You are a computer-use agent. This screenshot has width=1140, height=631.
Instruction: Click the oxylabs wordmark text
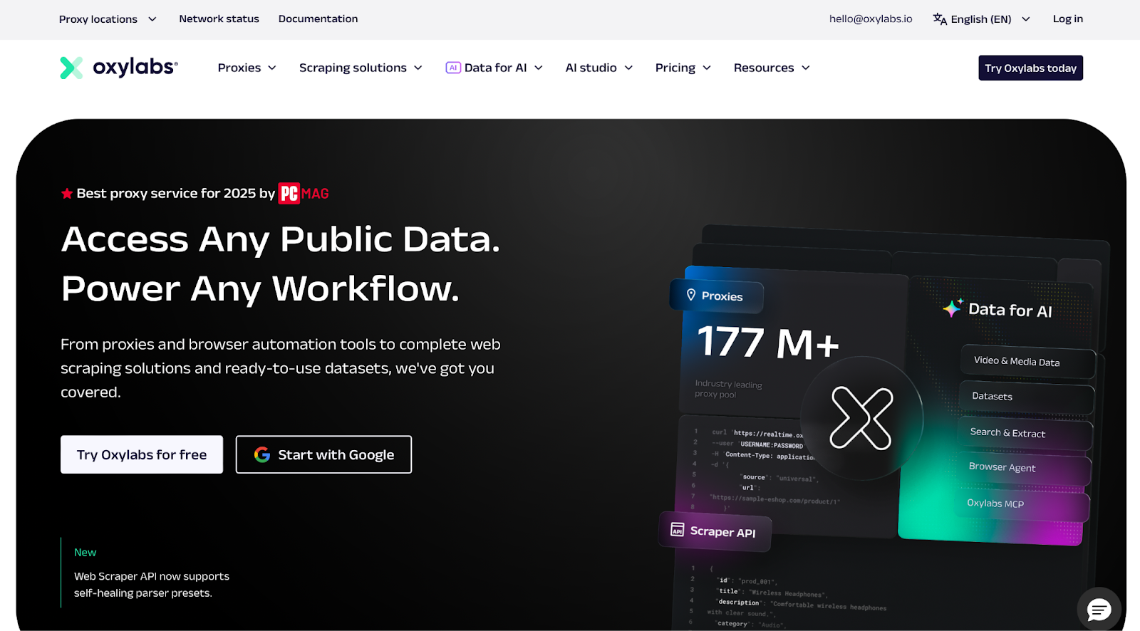(x=135, y=67)
